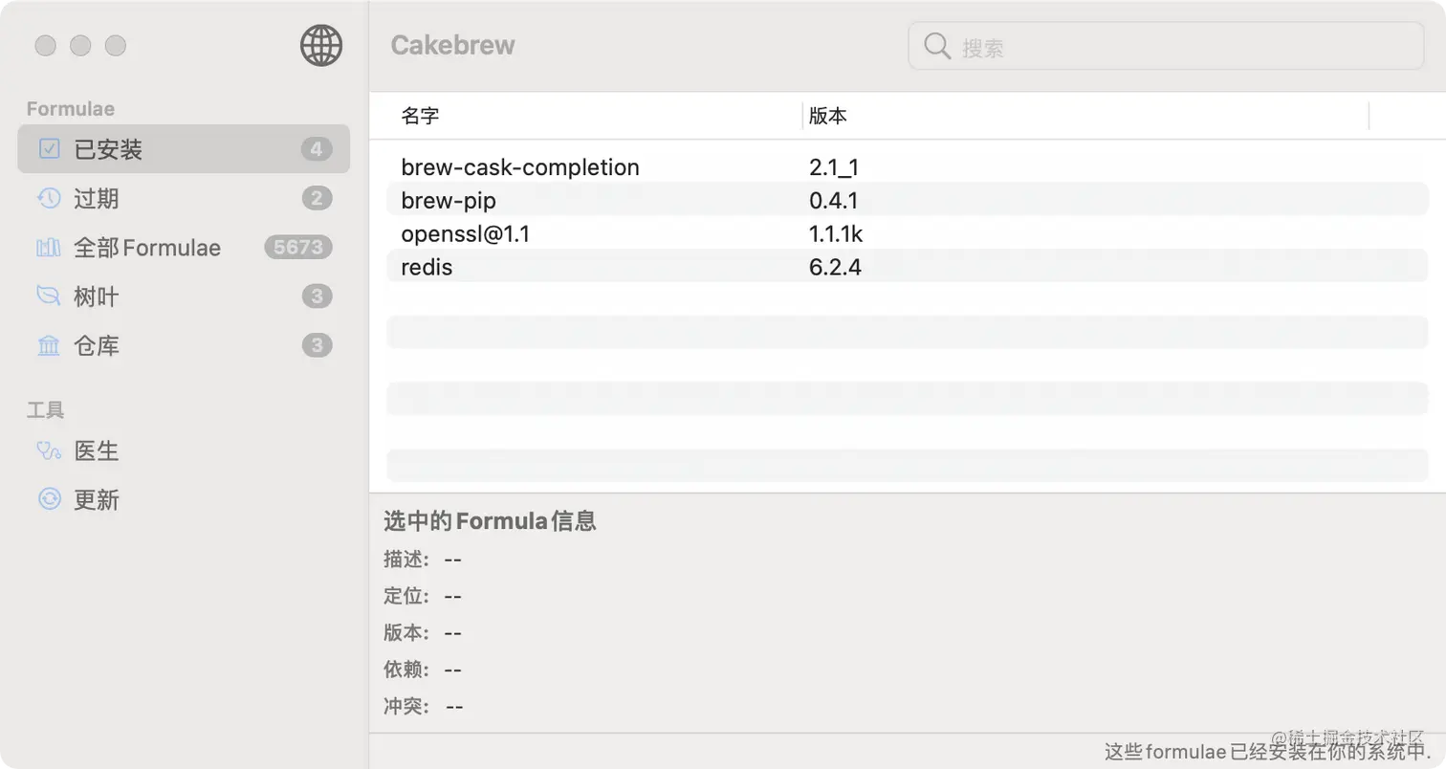Click the leaf icon beside 树叶
The width and height of the screenshot is (1446, 769).
pos(49,297)
